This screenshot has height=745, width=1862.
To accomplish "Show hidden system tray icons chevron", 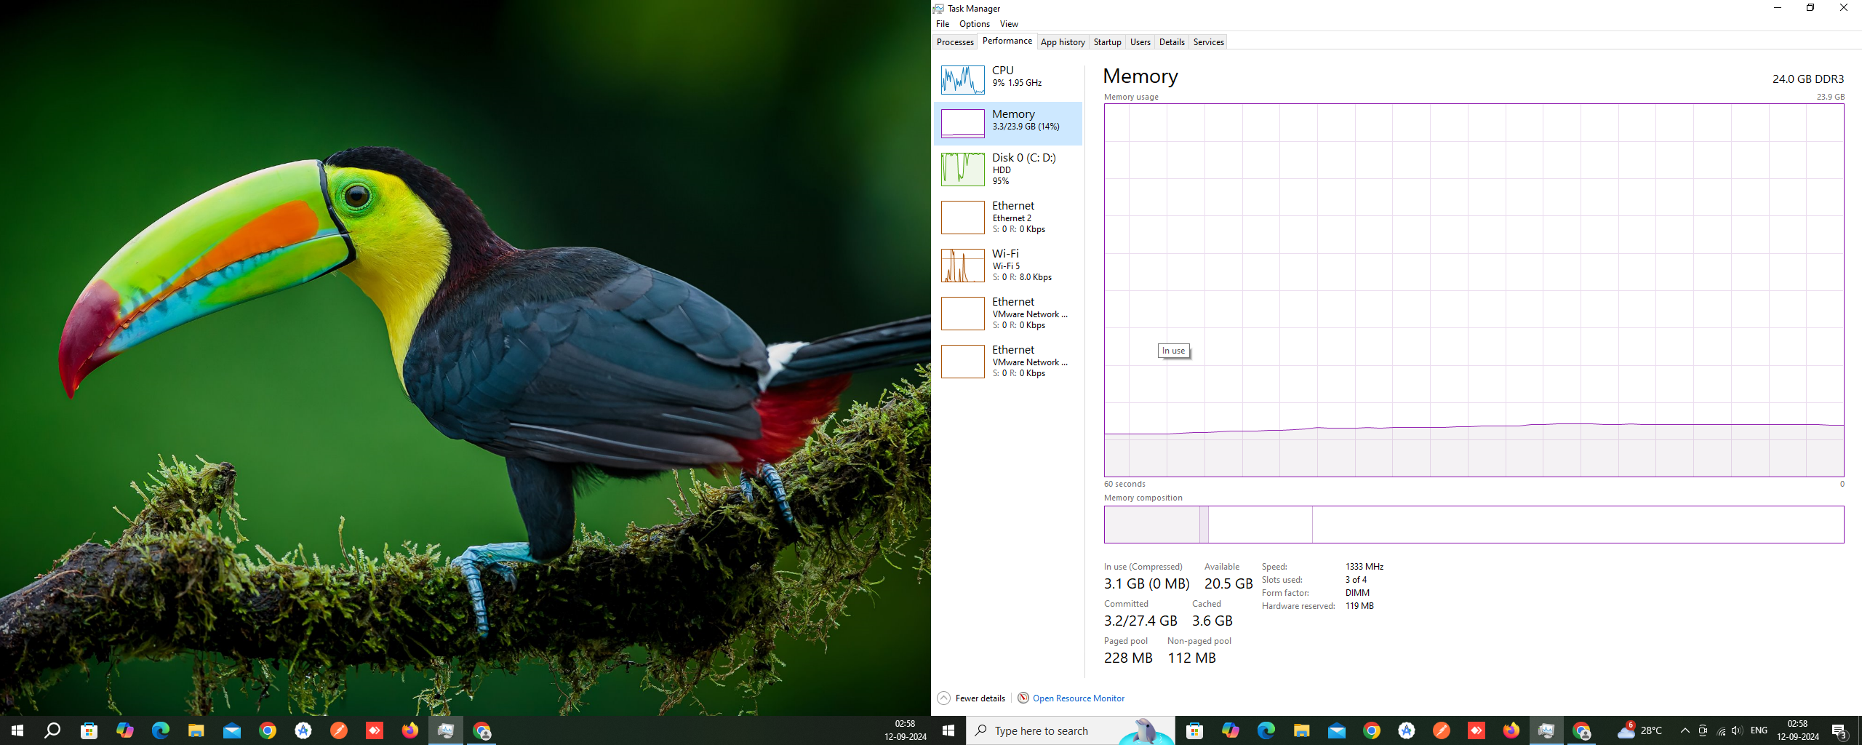I will (1685, 730).
